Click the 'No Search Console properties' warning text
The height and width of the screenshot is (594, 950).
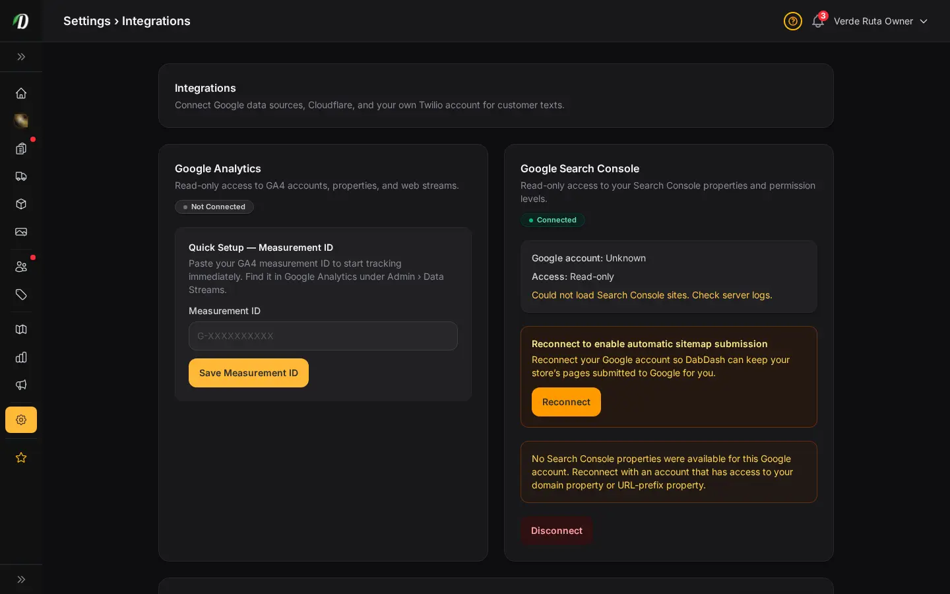click(662, 472)
